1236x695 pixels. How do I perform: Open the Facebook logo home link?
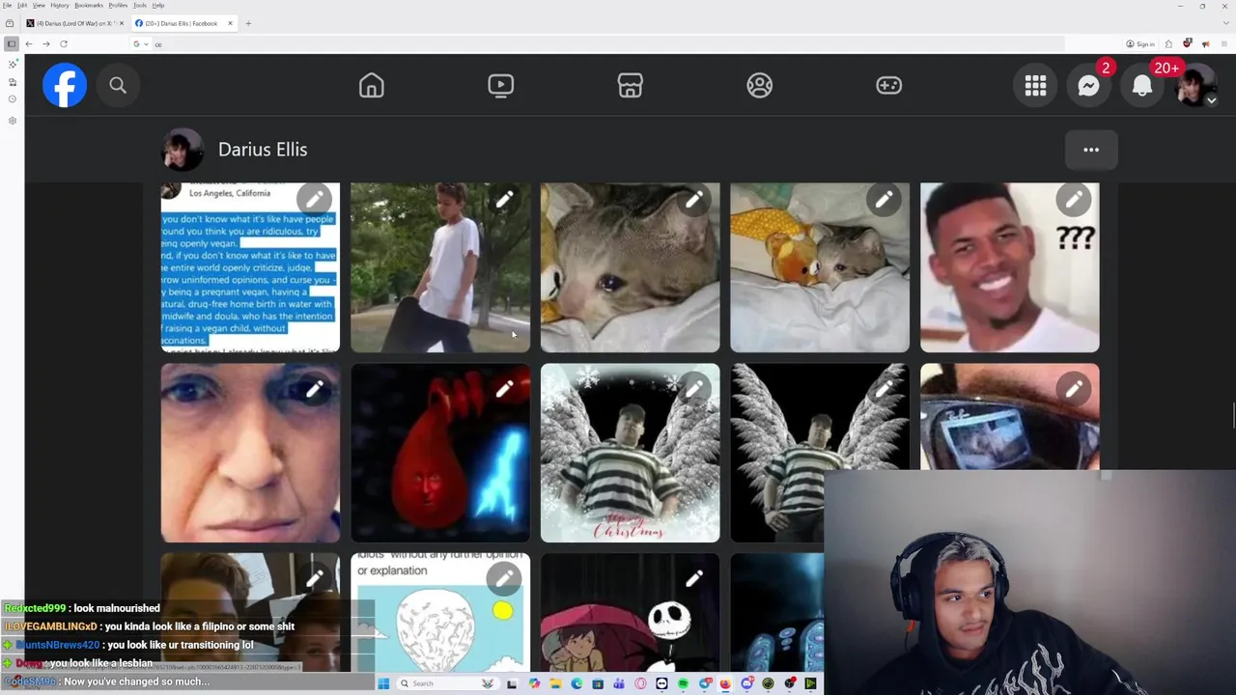point(65,85)
